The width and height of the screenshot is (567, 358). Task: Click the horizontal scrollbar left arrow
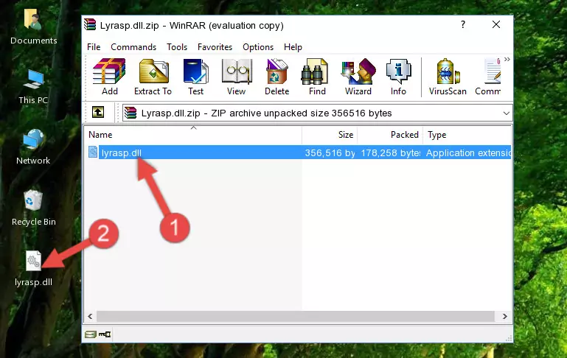91,317
